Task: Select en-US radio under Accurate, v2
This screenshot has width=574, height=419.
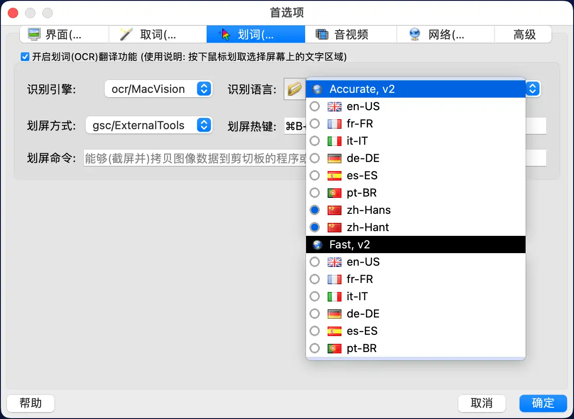Action: [315, 106]
